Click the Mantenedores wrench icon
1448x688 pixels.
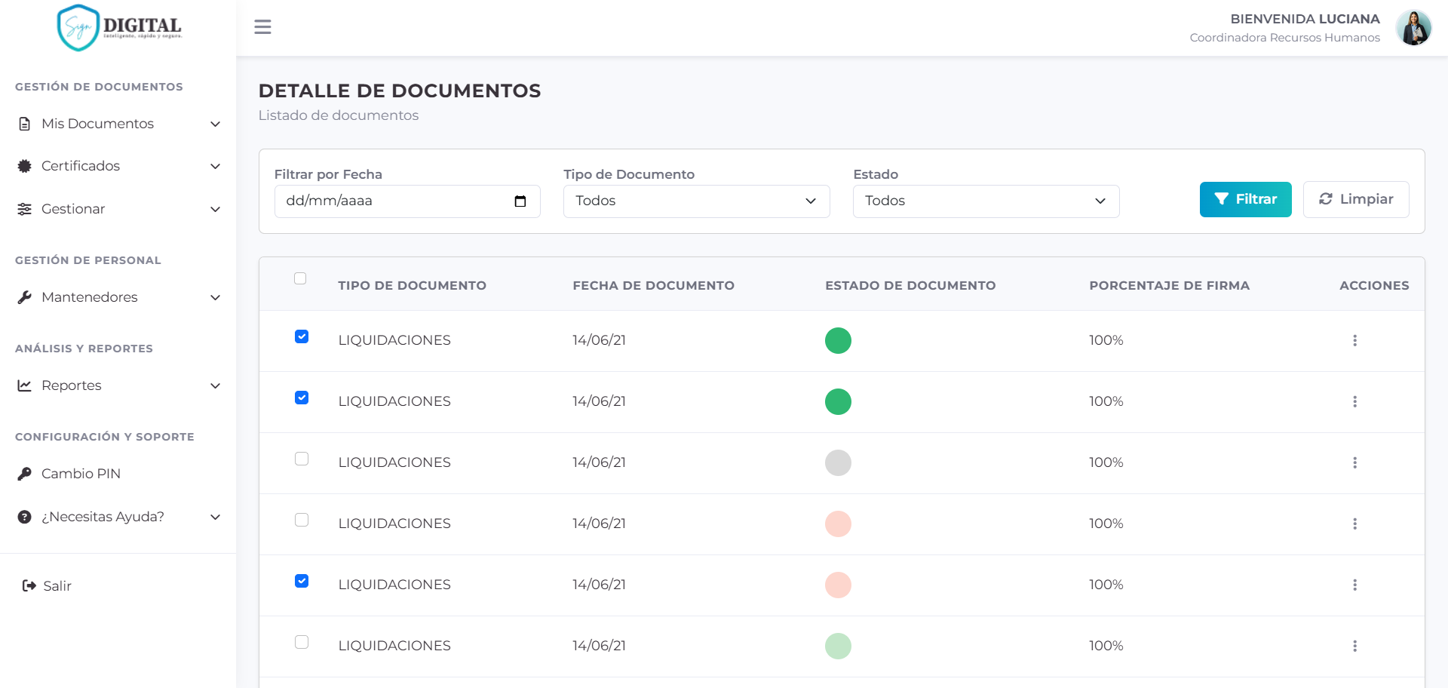coord(25,297)
